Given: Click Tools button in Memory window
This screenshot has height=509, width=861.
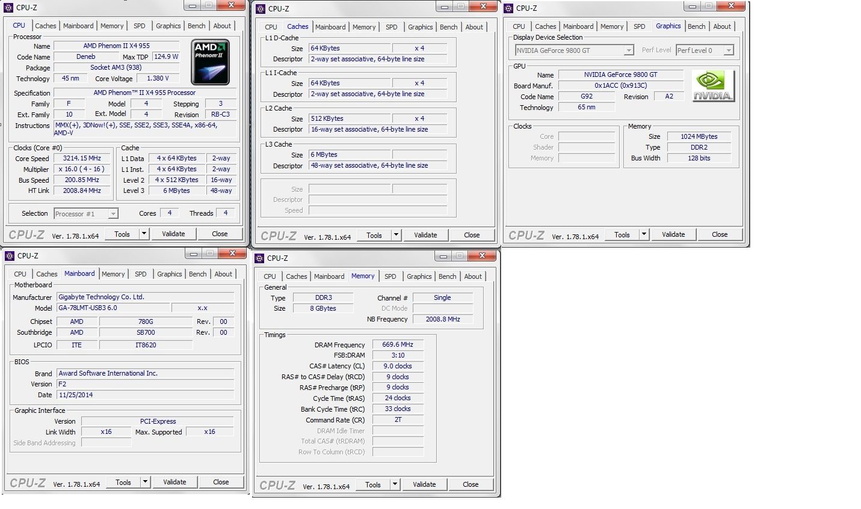Looking at the screenshot, I should (x=373, y=484).
